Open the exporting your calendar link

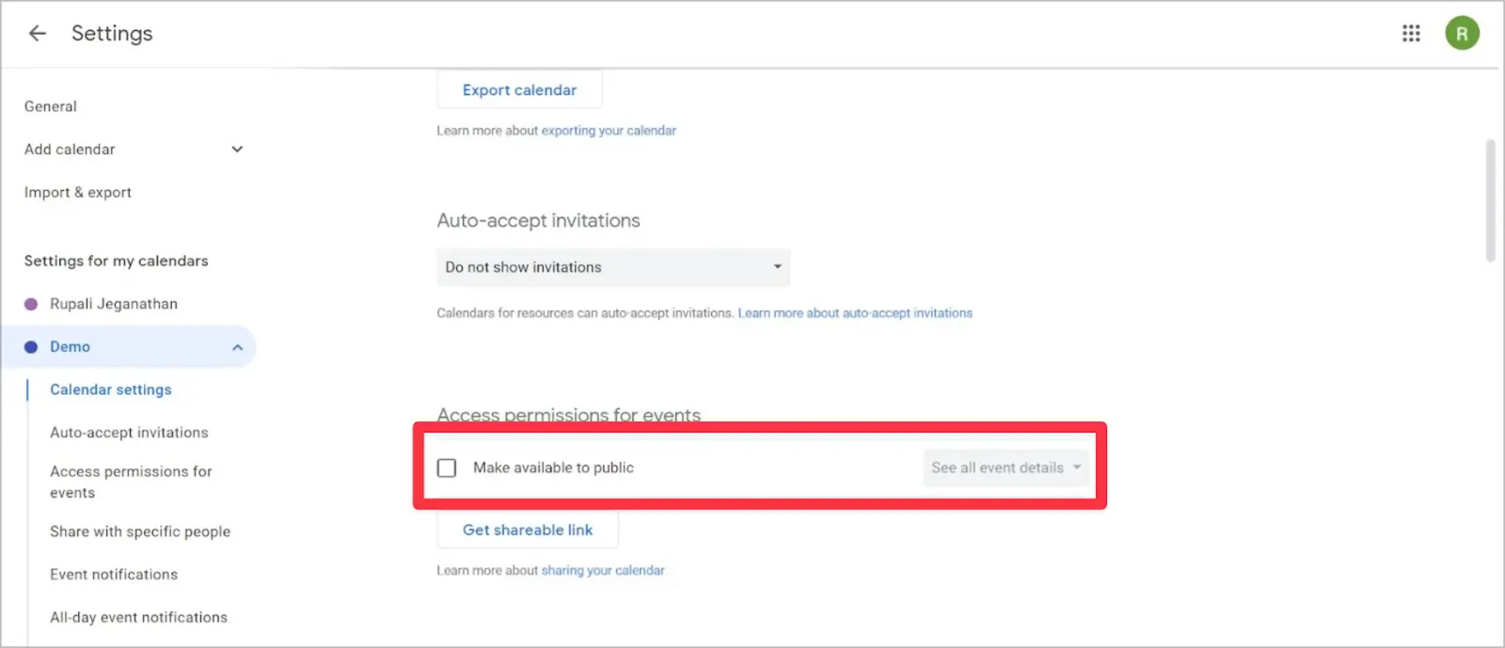609,131
